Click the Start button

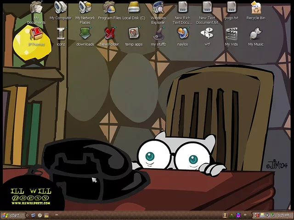[x=11, y=215]
